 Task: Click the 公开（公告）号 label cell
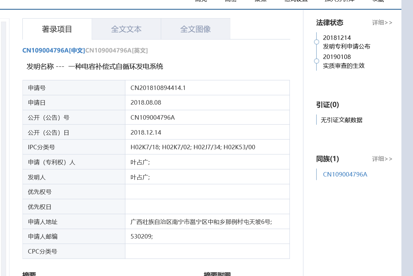(x=74, y=118)
